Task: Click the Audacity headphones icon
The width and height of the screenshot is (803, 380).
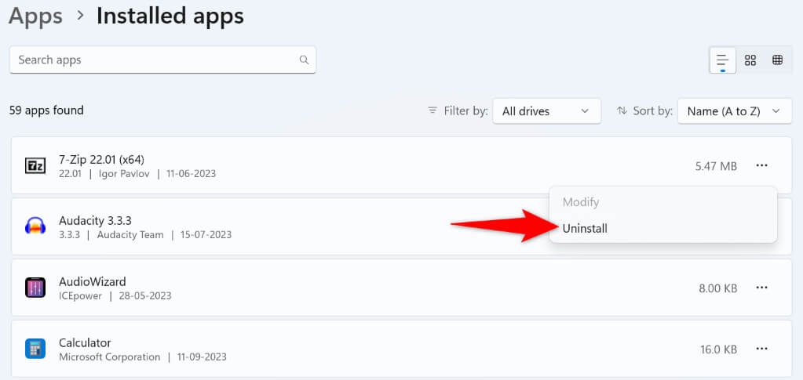Action: pyautogui.click(x=35, y=226)
